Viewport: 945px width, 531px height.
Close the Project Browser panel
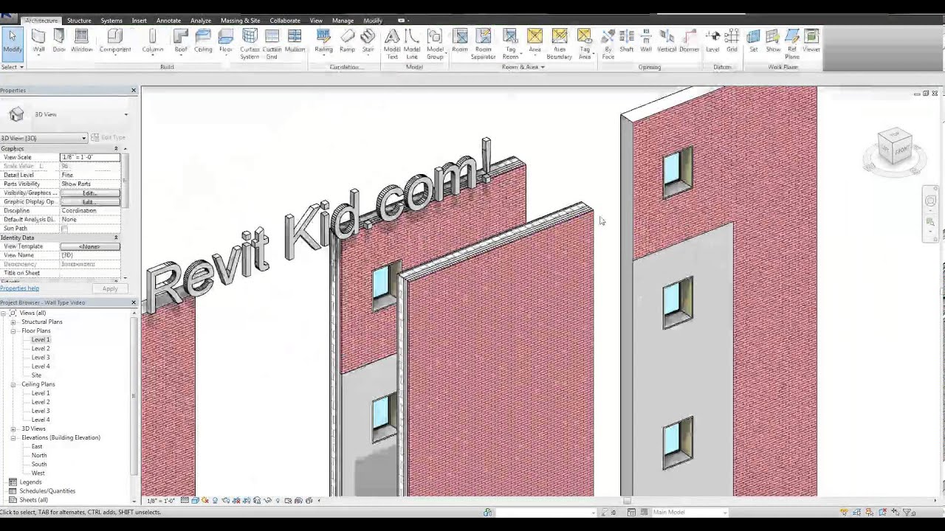coord(134,302)
